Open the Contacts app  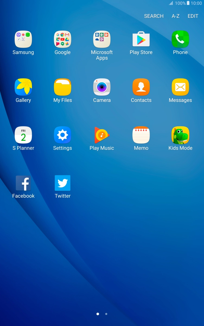[x=141, y=87]
